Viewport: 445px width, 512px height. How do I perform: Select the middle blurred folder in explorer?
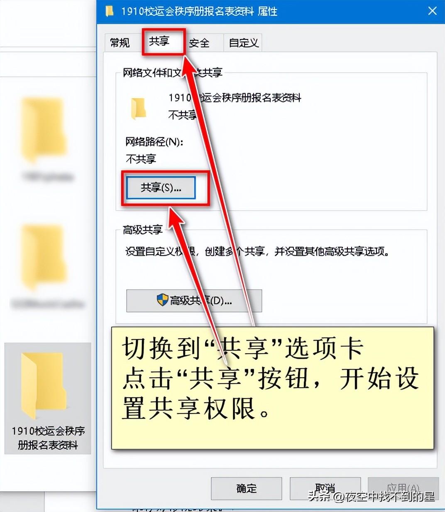(44, 256)
